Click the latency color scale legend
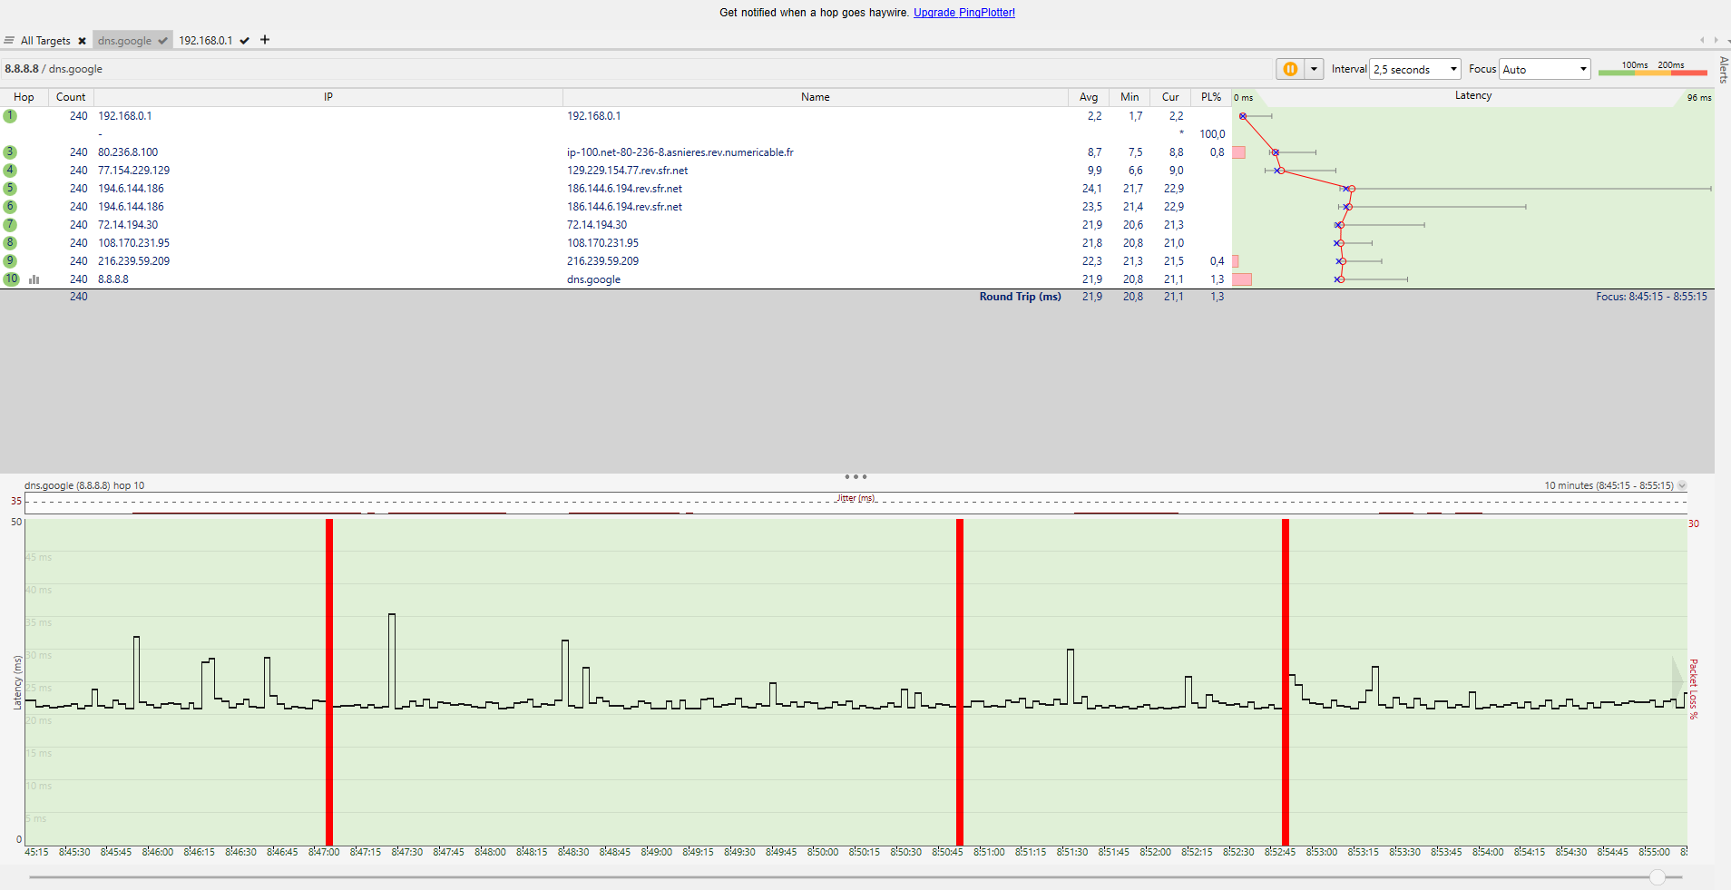This screenshot has width=1731, height=890. tap(1652, 69)
